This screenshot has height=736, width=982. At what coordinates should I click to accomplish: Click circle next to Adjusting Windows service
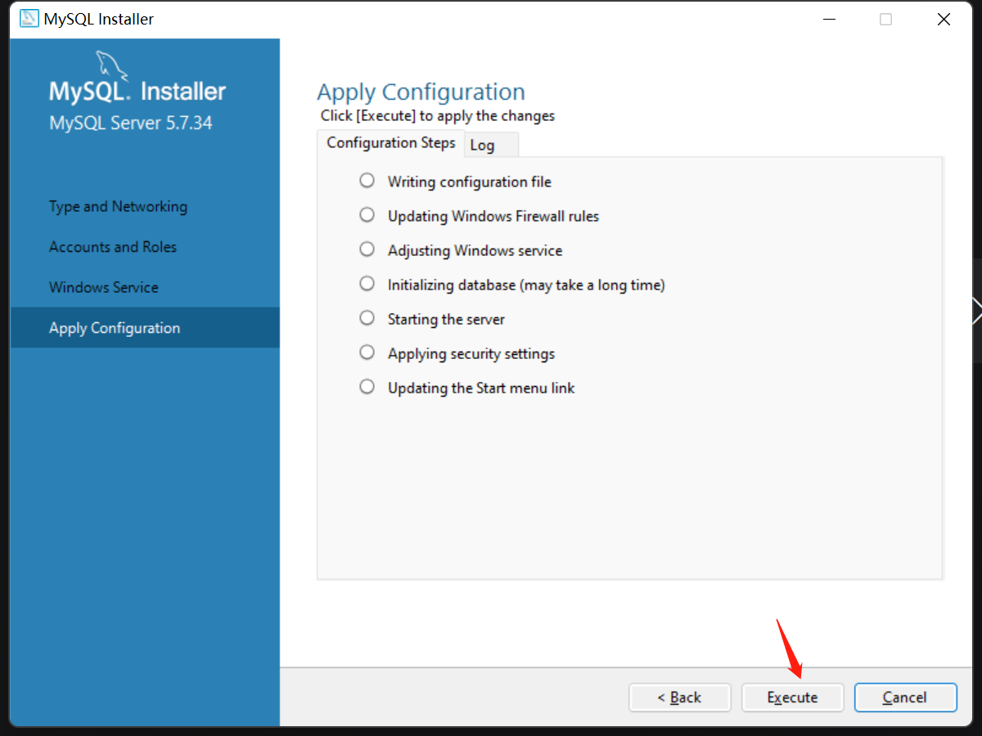pyautogui.click(x=367, y=249)
